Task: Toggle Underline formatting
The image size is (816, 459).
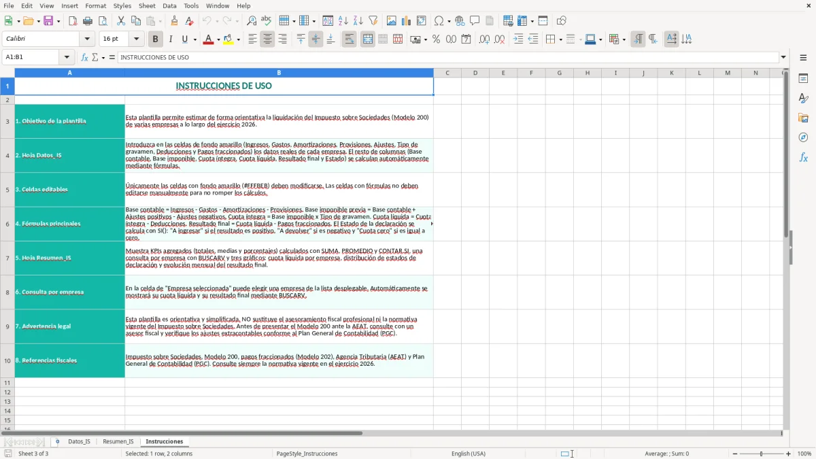Action: pos(184,39)
